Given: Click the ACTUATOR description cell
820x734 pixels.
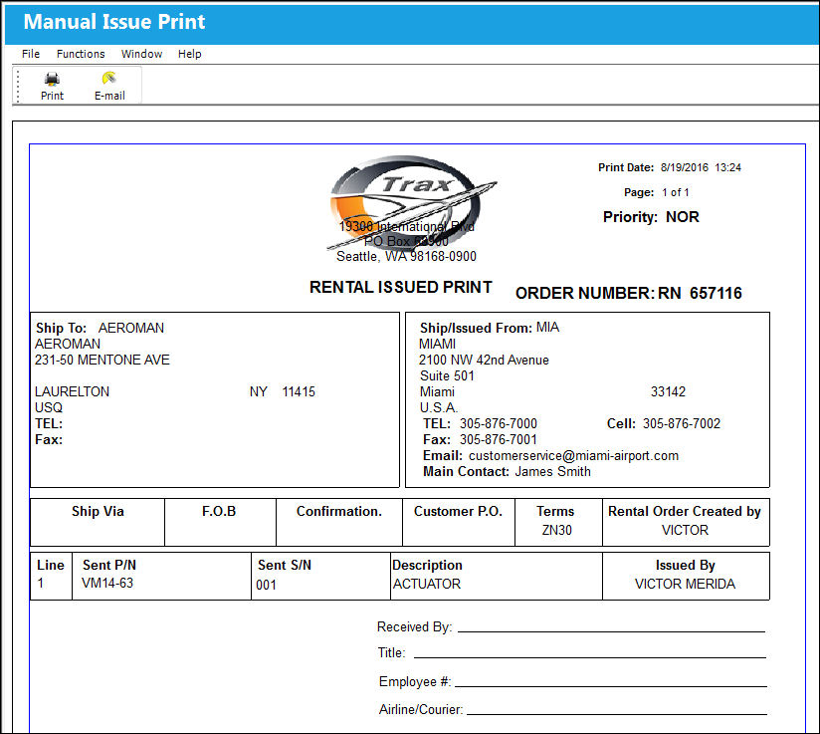Looking at the screenshot, I should coord(427,584).
